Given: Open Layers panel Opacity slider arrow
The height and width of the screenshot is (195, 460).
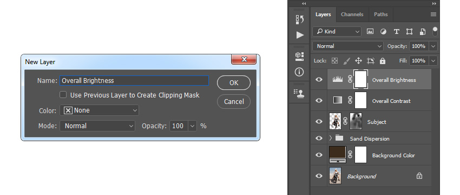Looking at the screenshot, I should [433, 46].
